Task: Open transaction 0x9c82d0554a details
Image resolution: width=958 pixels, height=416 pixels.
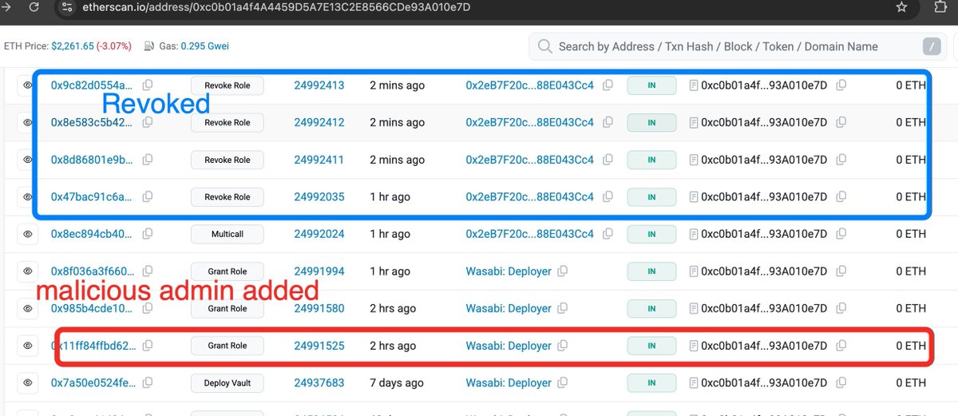Action: pyautogui.click(x=93, y=85)
